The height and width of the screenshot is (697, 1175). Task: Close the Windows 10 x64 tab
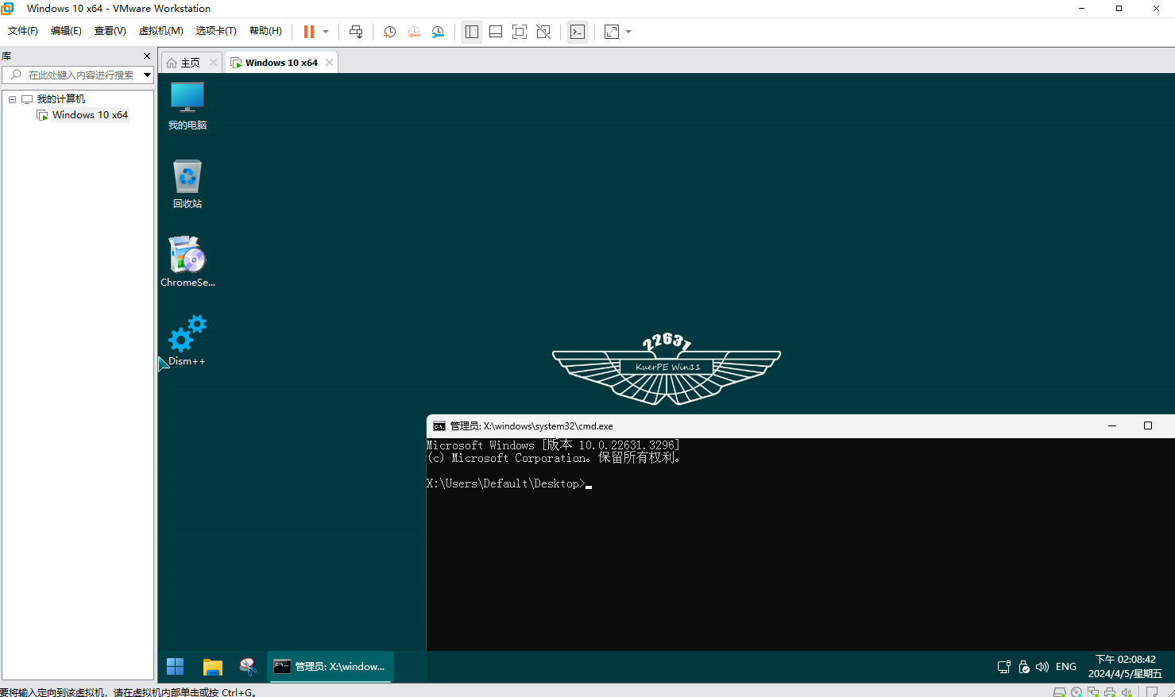click(329, 63)
